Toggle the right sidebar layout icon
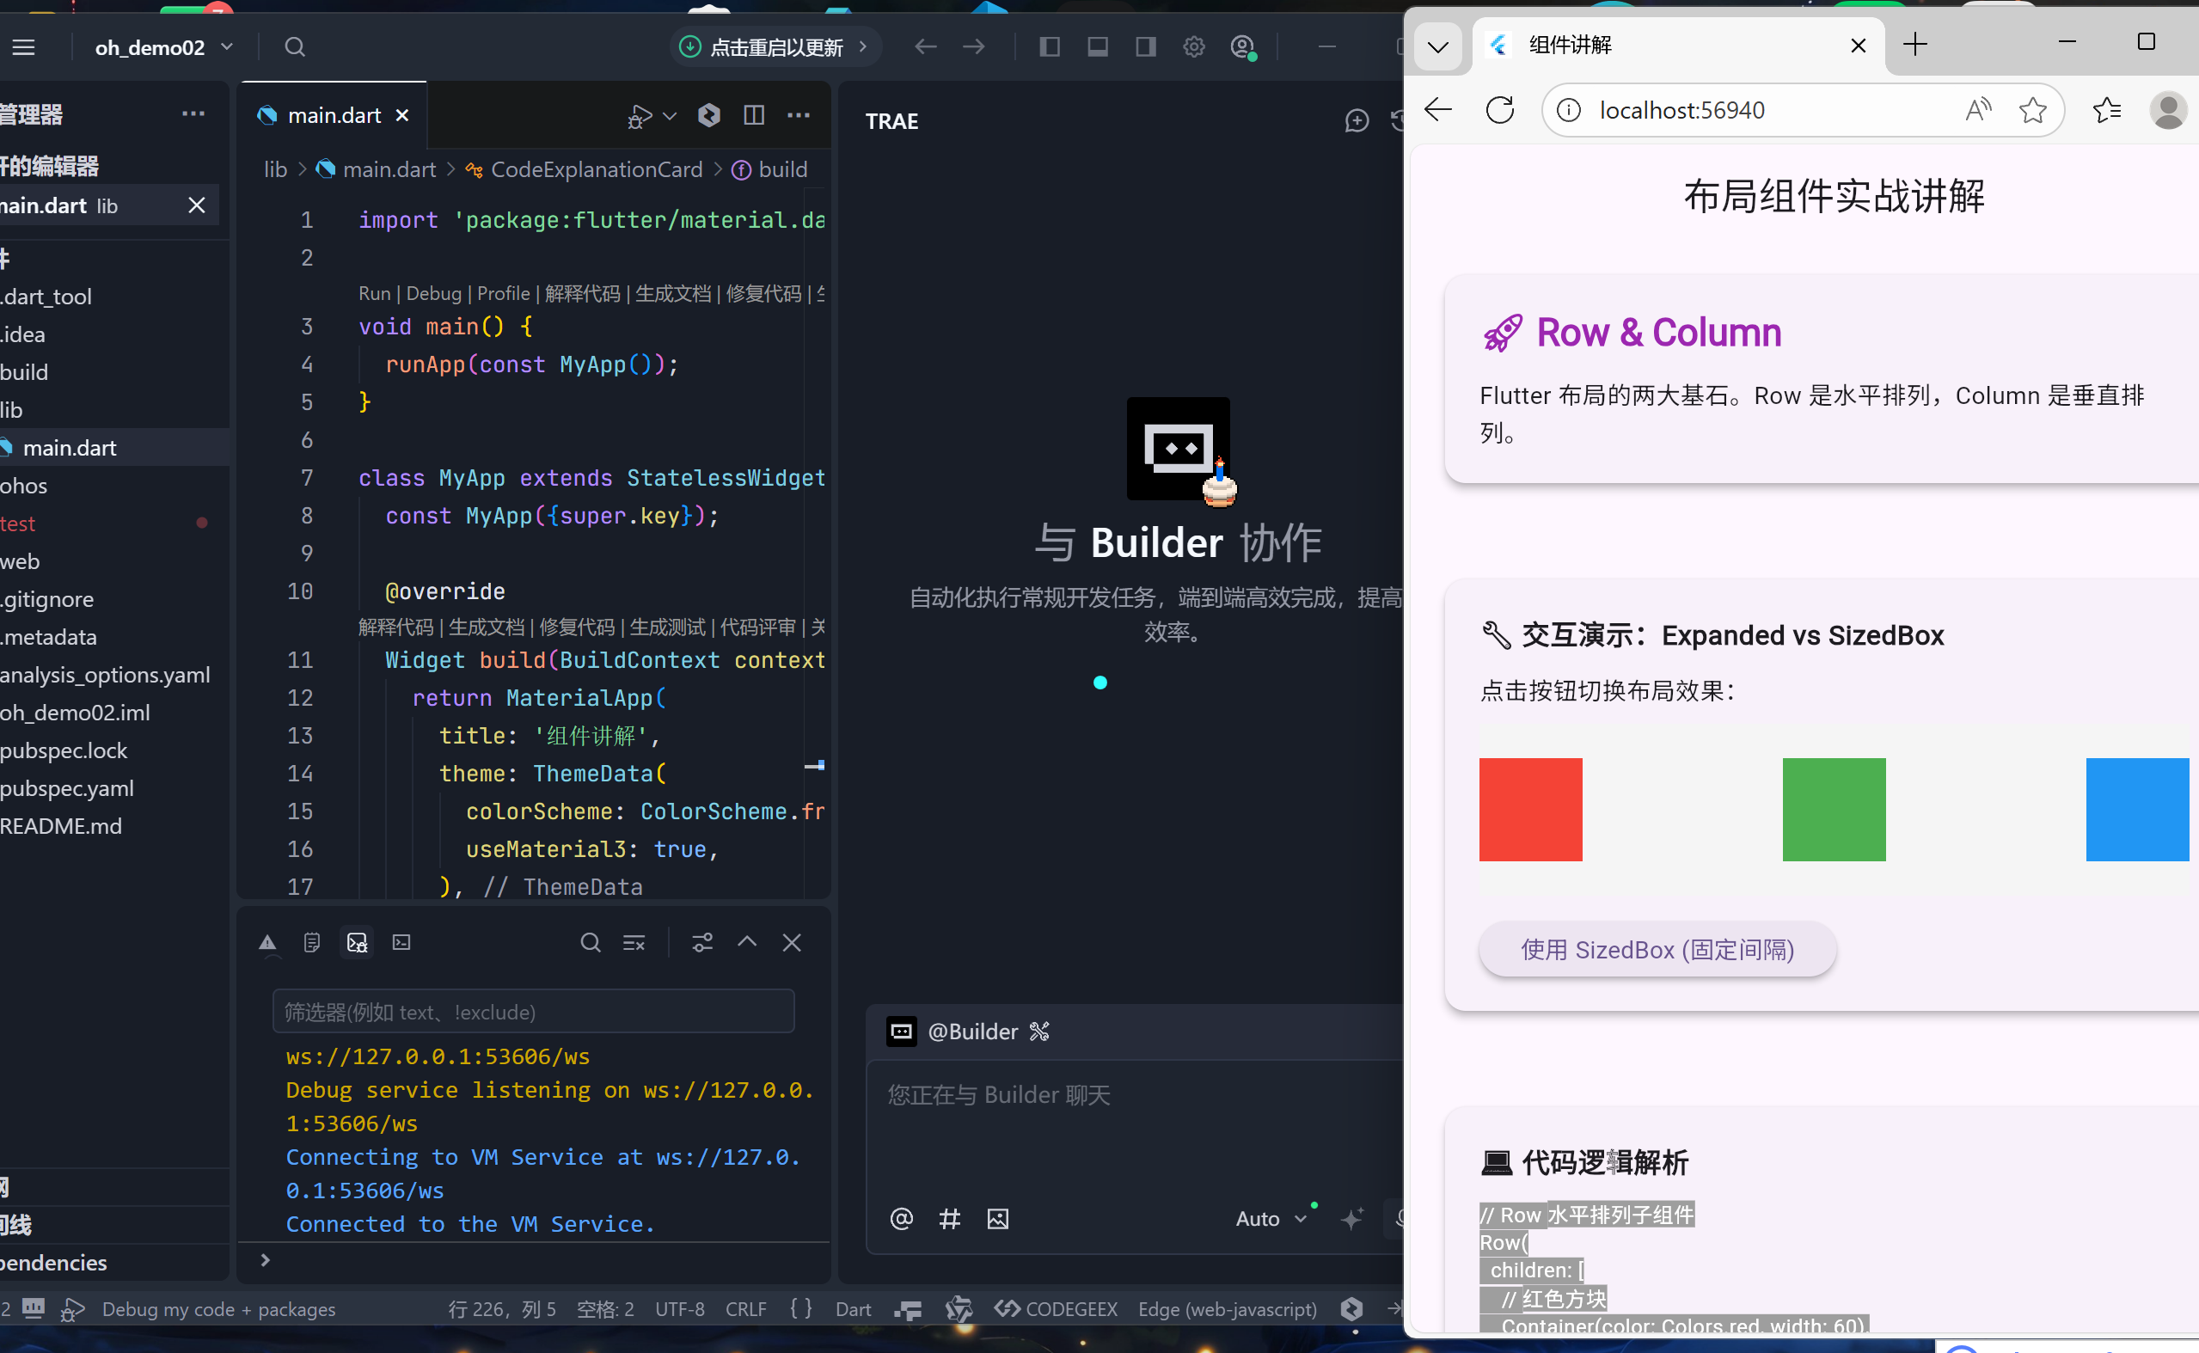 click(x=1145, y=46)
